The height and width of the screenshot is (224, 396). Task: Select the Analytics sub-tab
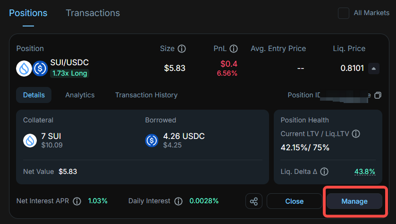click(x=80, y=95)
